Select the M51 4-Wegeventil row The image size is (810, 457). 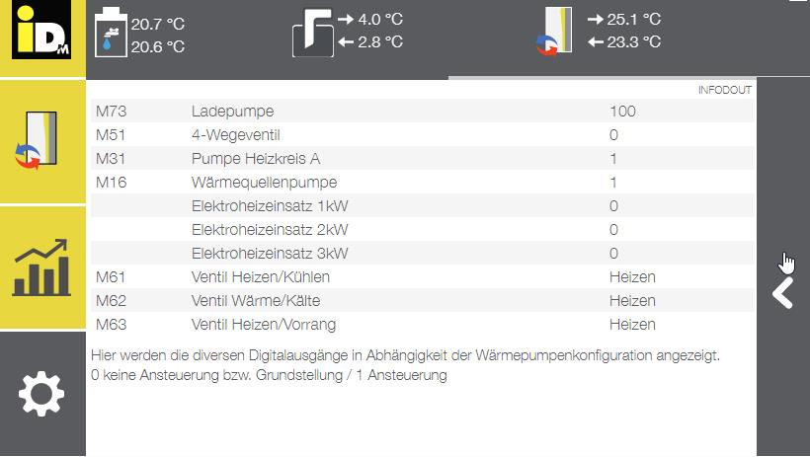click(423, 135)
